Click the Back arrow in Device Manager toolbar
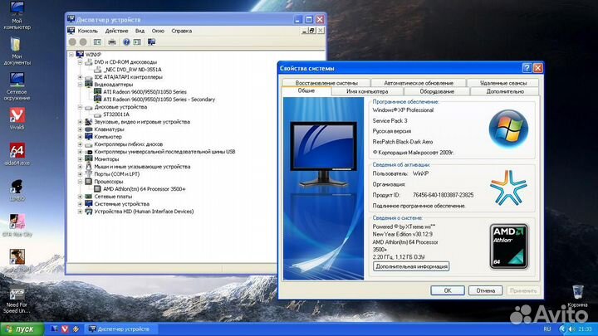Screen dimensions: 598x336 point(72,42)
